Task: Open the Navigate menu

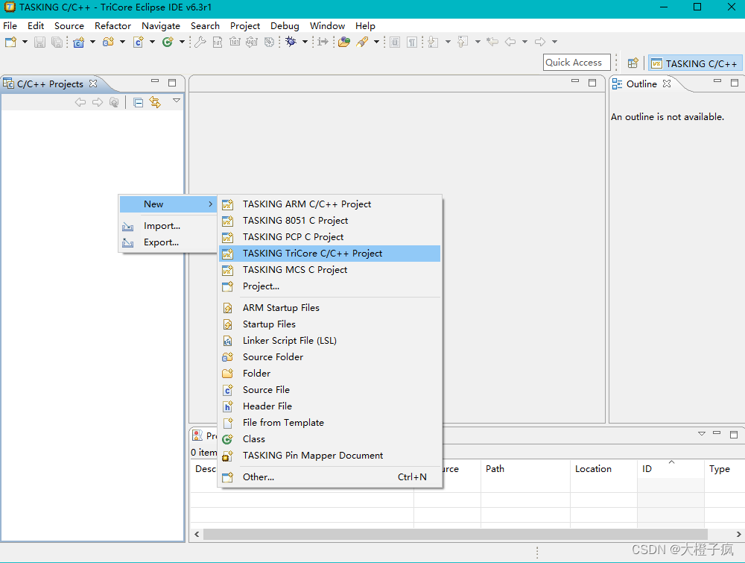Action: click(161, 25)
